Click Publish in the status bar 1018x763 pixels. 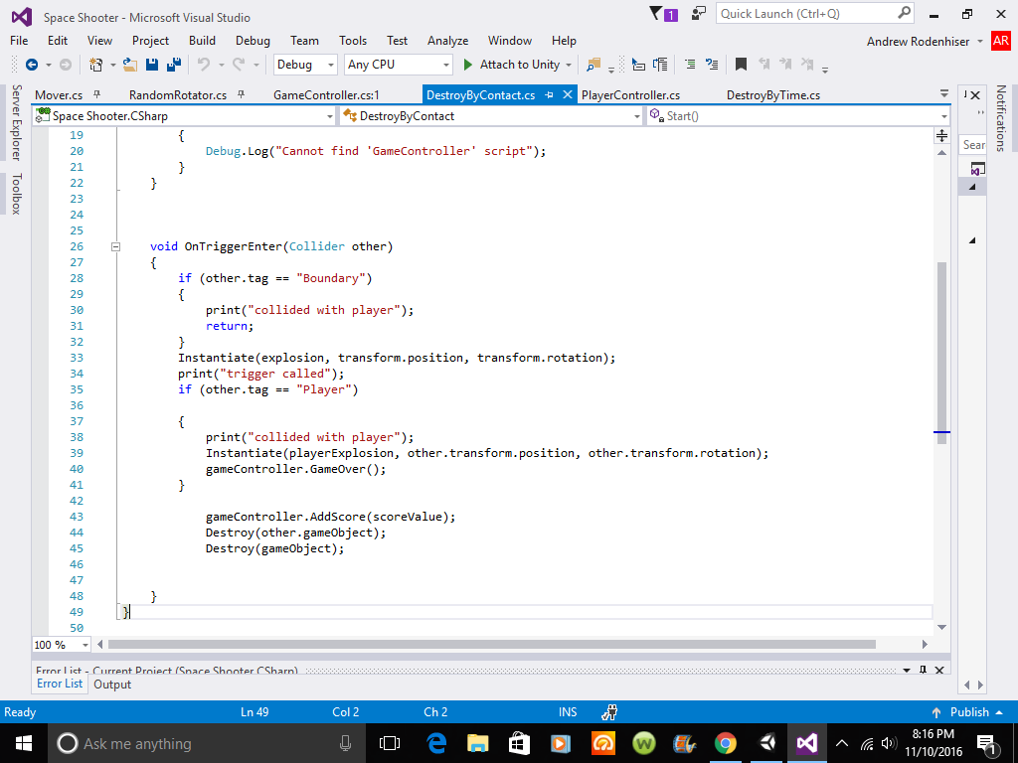(968, 712)
